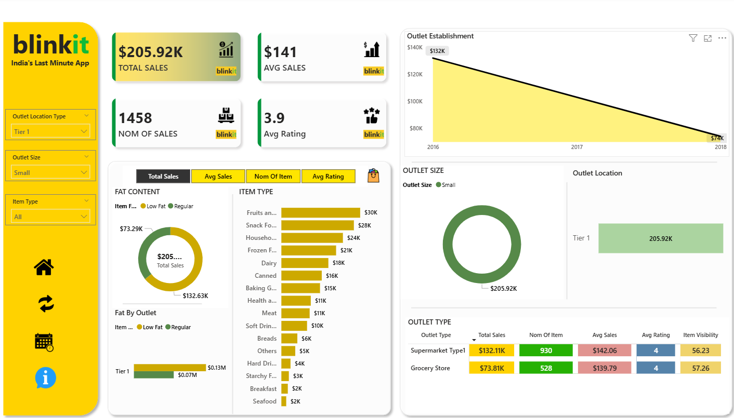The height and width of the screenshot is (418, 734).
Task: Click the sort arrow under Total Sales column
Action: coord(474,340)
